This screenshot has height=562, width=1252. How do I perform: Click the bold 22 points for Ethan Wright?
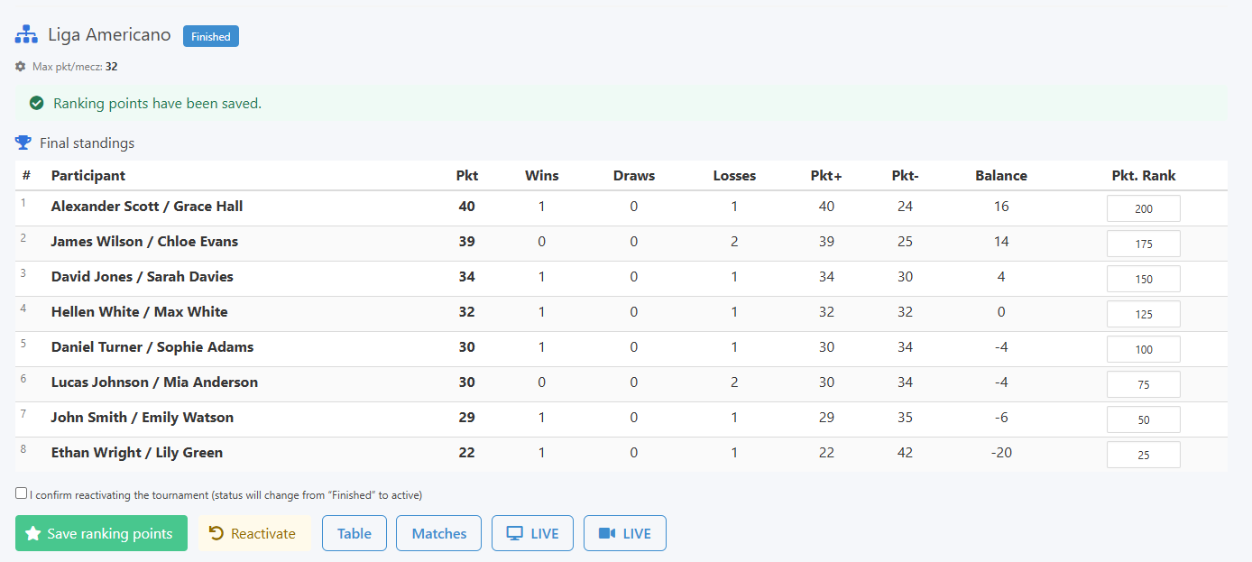coord(466,453)
